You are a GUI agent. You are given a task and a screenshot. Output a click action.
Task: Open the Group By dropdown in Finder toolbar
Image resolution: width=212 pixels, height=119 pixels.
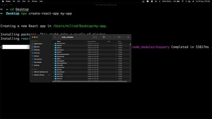[x=105, y=37]
